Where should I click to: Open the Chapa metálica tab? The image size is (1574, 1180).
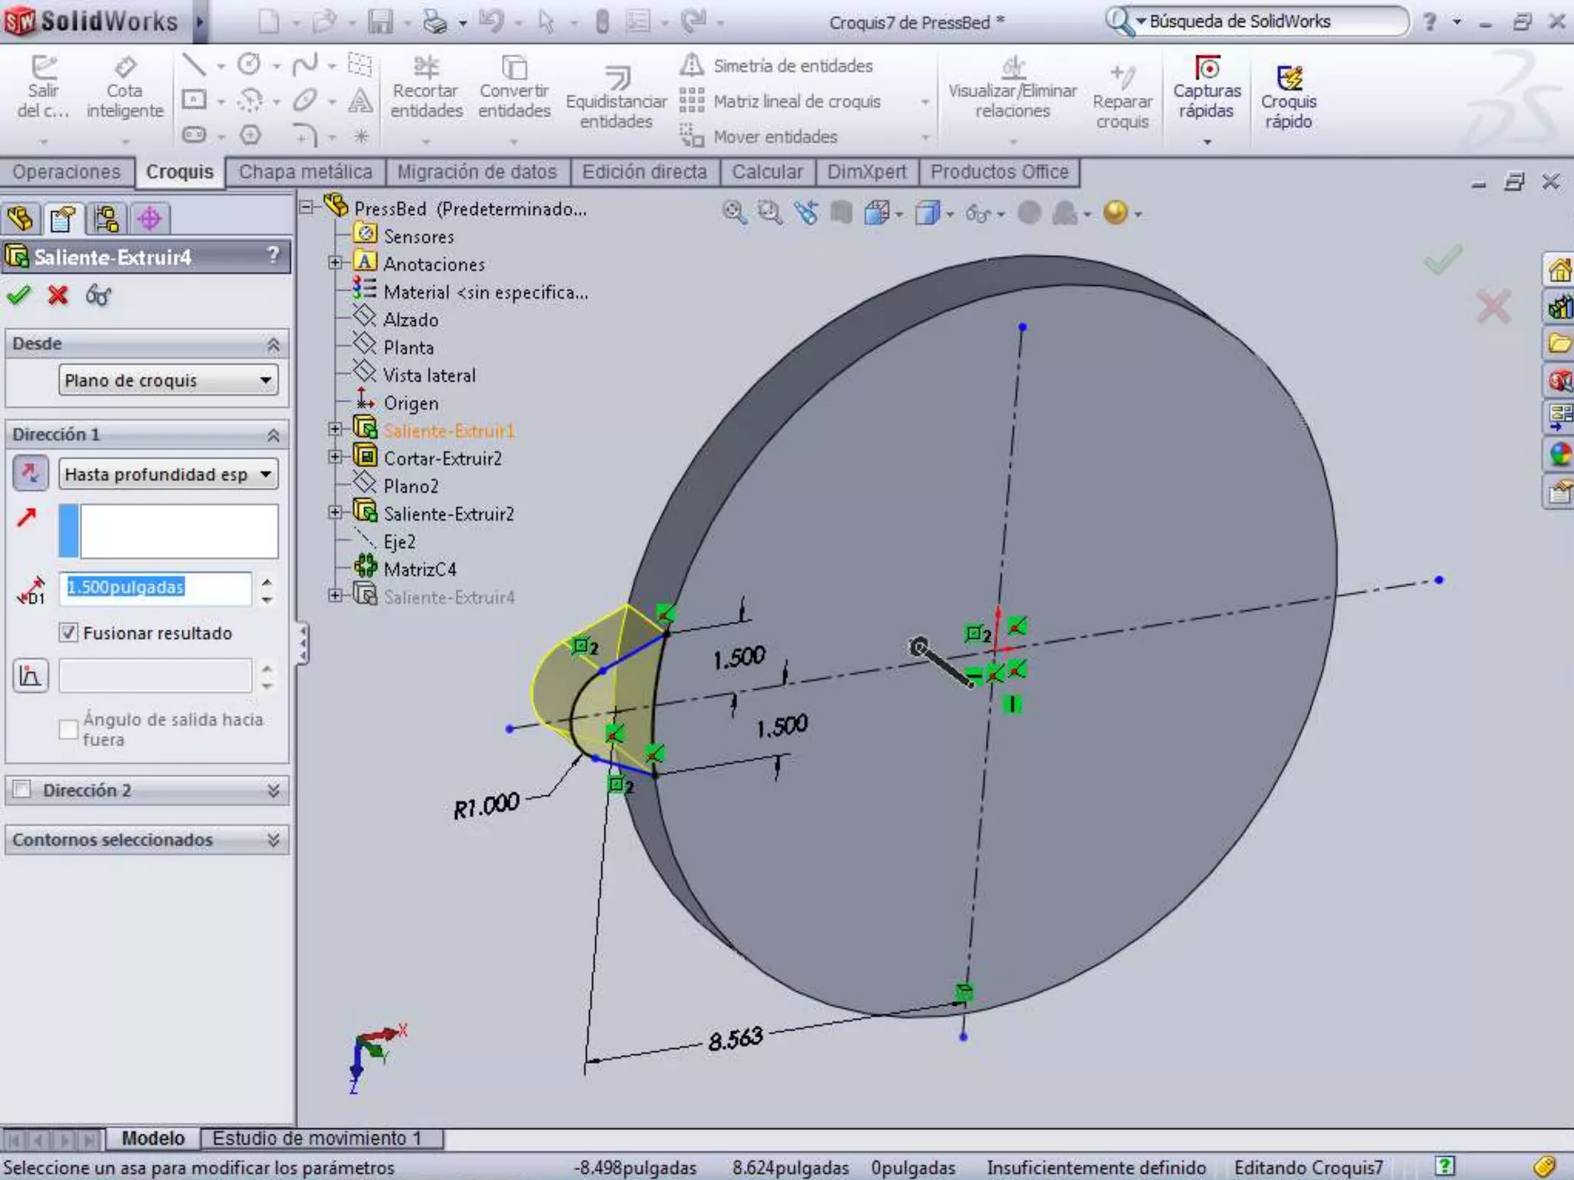(x=305, y=172)
